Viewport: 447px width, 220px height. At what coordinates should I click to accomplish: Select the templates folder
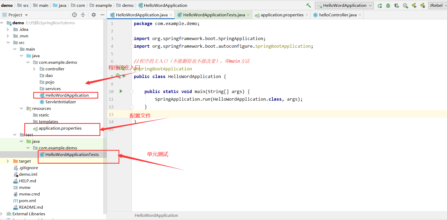(x=48, y=122)
